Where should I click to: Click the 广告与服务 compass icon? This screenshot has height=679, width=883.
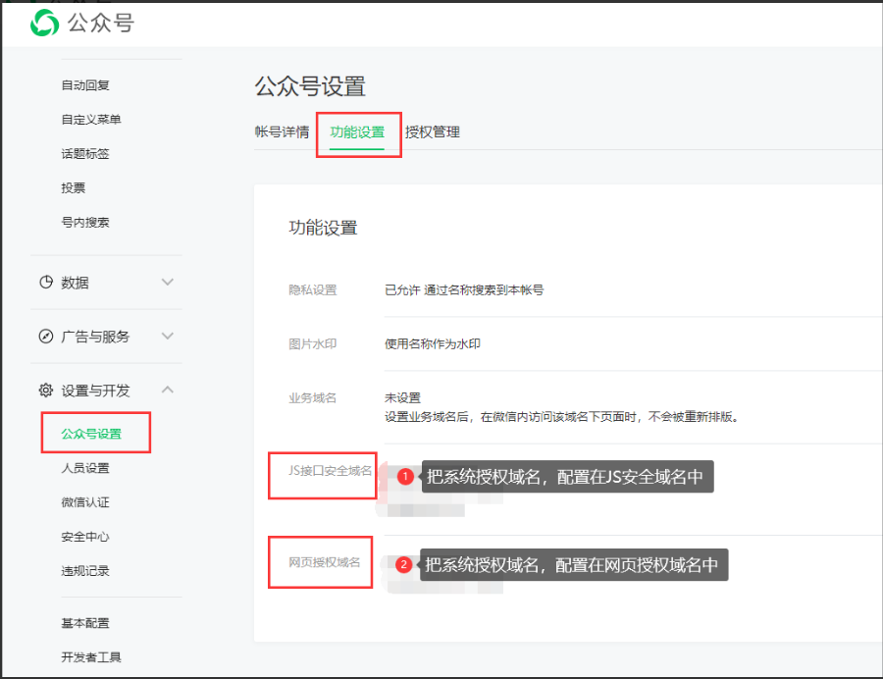tap(45, 337)
